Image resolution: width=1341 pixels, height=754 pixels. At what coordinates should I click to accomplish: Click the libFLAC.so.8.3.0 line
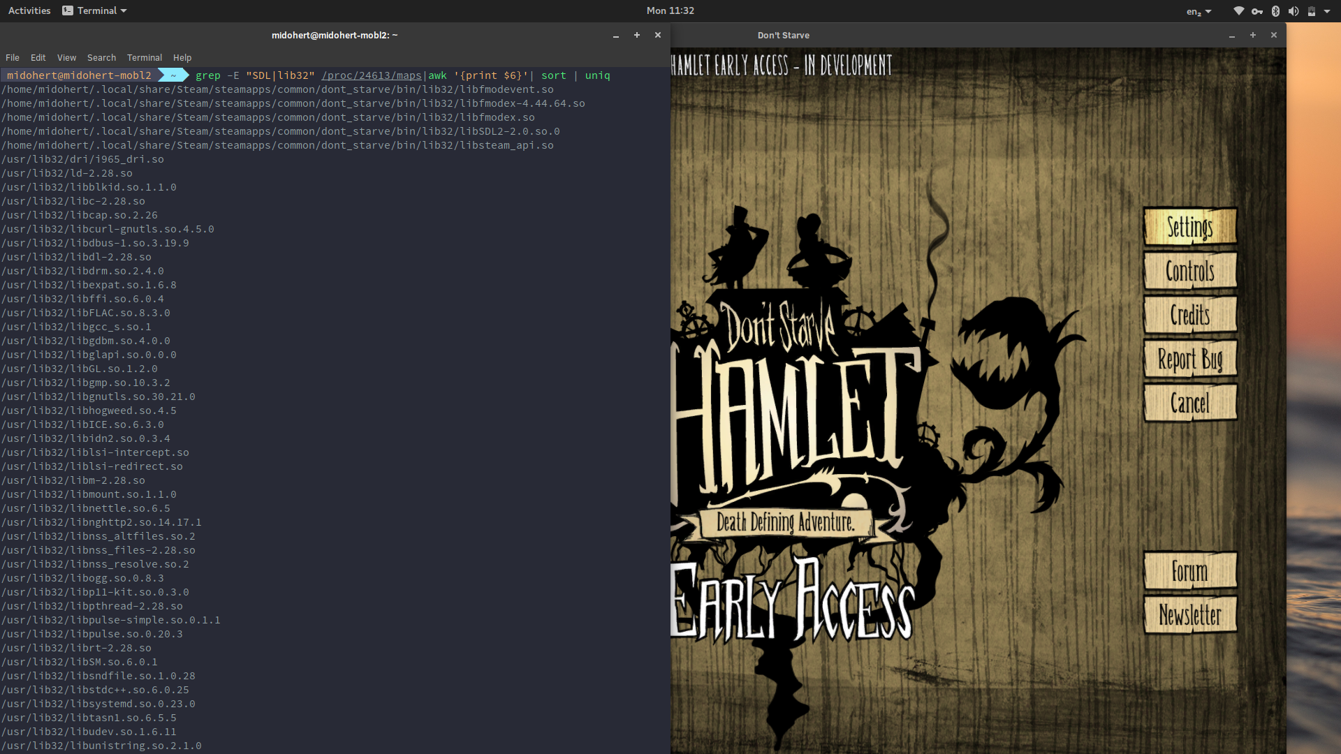[86, 313]
